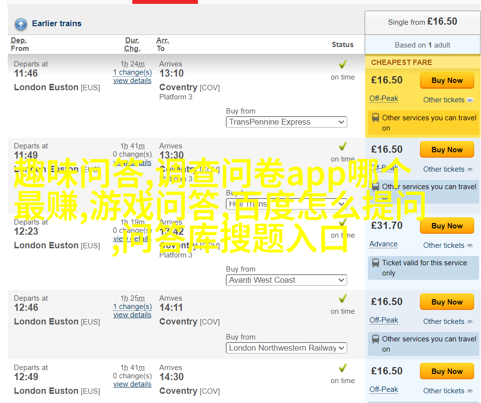Buy Now the cheapest fare 11:46 train

(x=447, y=81)
